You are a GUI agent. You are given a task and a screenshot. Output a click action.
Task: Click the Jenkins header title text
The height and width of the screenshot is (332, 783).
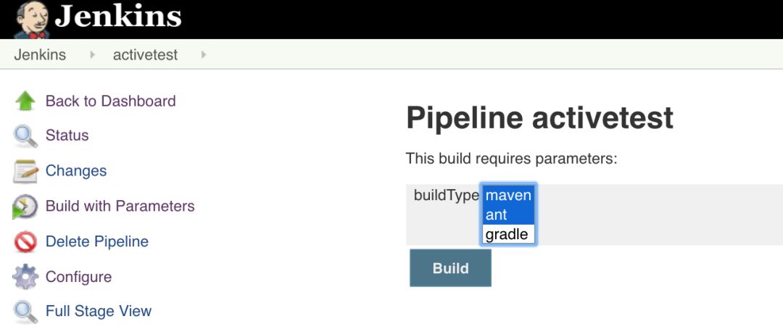[x=118, y=17]
